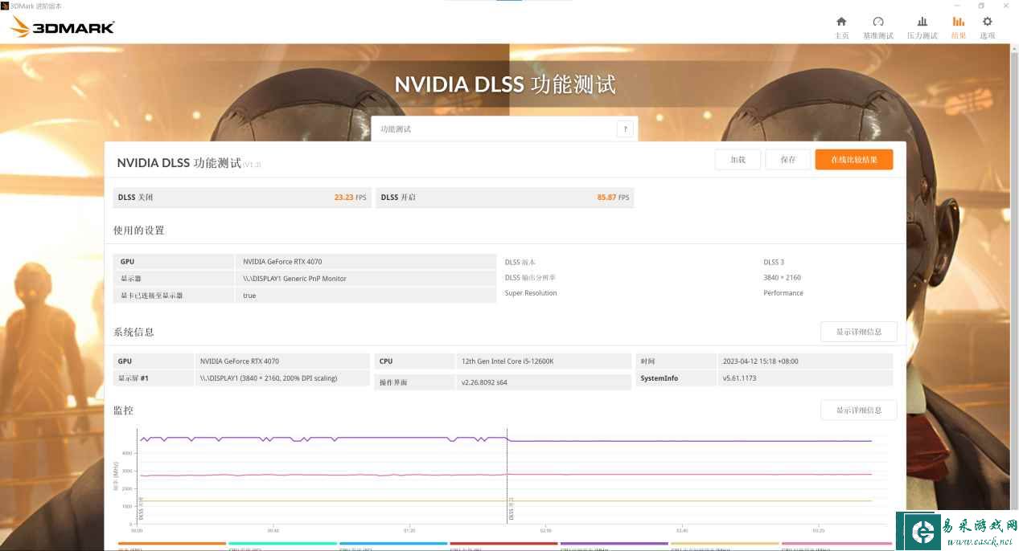Click the 使用的设置 section heading
This screenshot has height=551, width=1019.
click(x=139, y=231)
